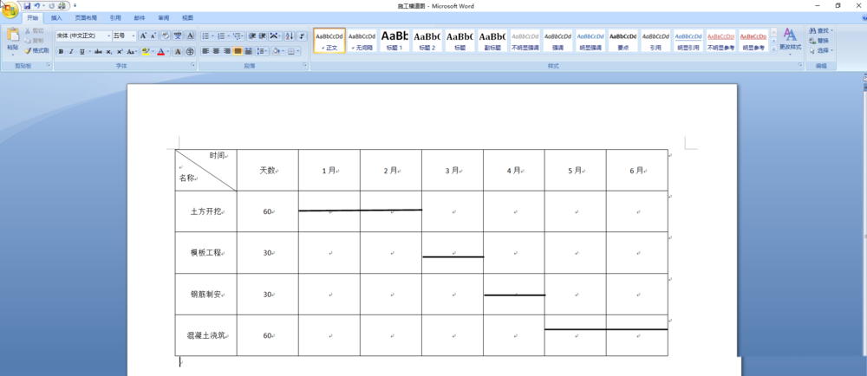Viewport: 867px width, 376px height.
Task: Click 替换 replace button
Action: click(819, 41)
